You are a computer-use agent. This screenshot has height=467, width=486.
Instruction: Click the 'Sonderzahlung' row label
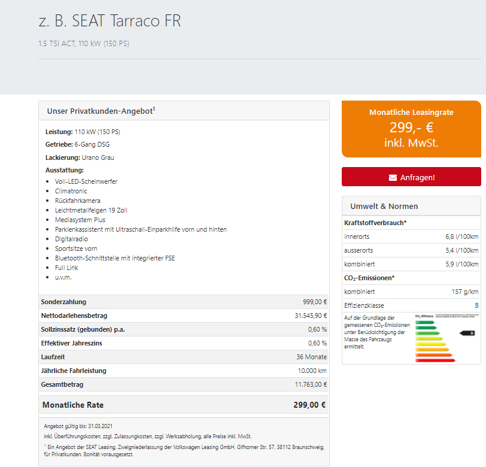63,302
